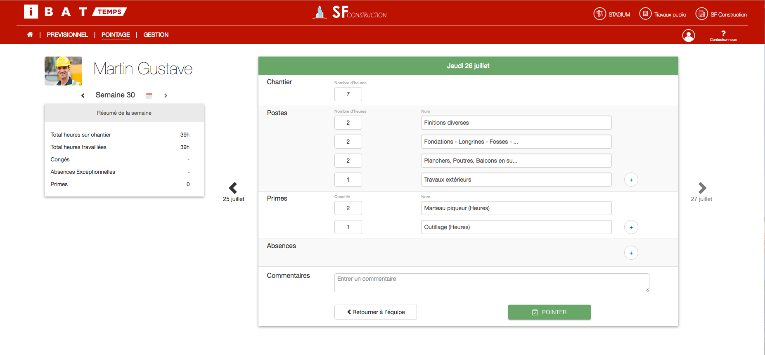Add a new prime with plus button
The height and width of the screenshot is (355, 765).
631,227
